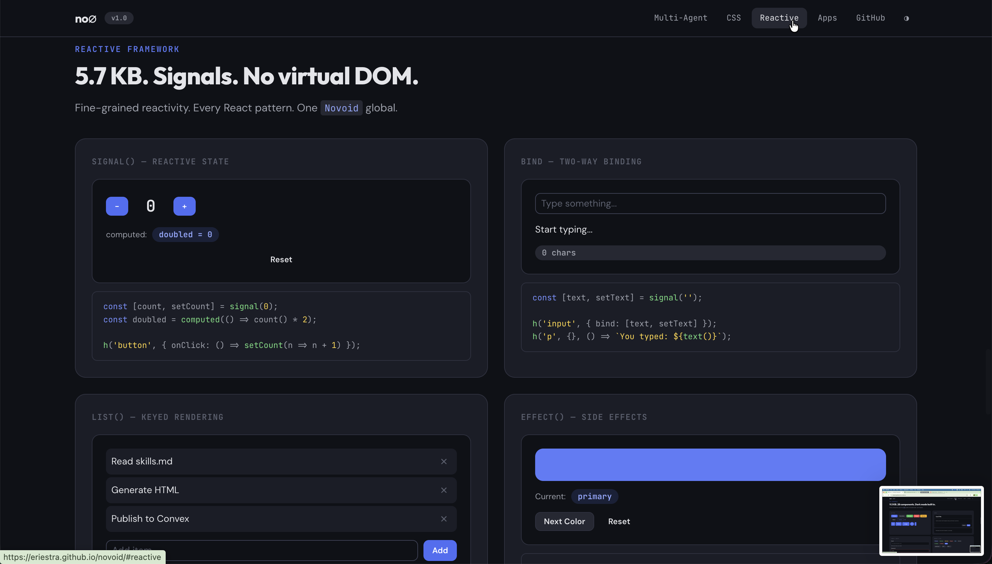Viewport: 992px width, 564px height.
Task: Remove the 'Publish to Convex' item
Action: (x=444, y=519)
